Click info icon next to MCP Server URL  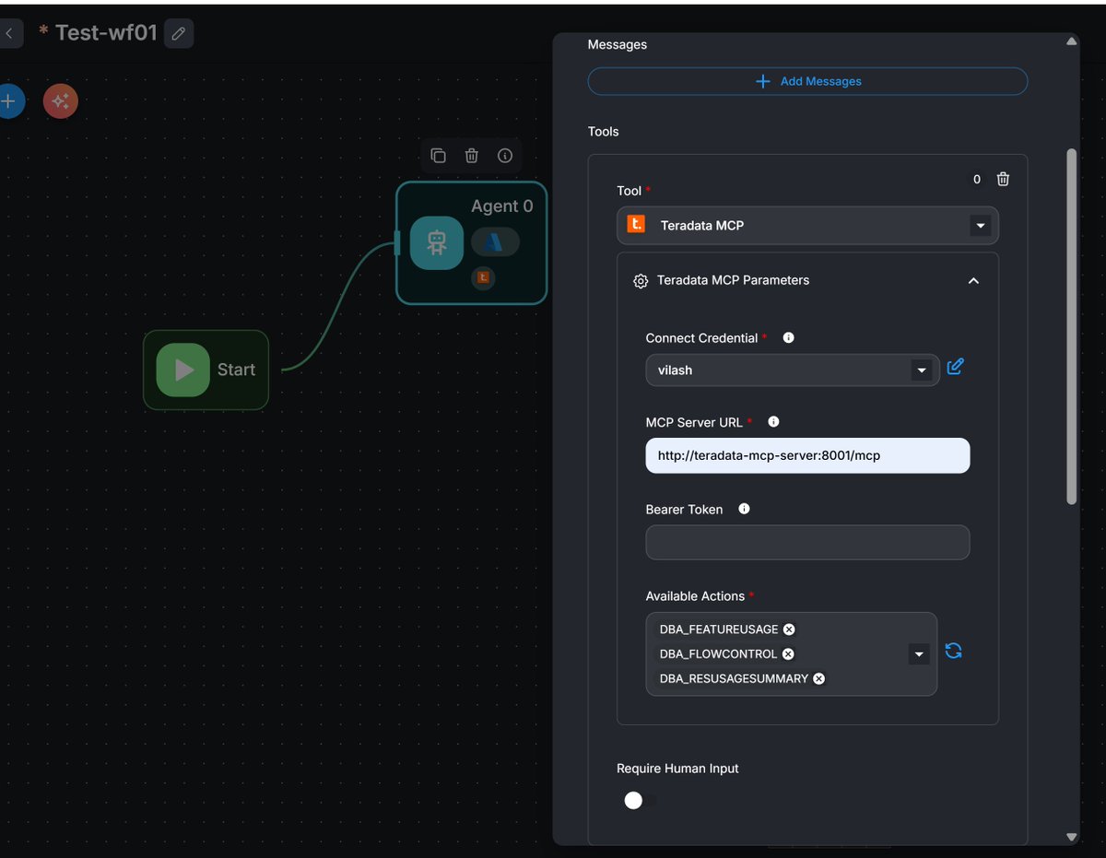click(773, 422)
